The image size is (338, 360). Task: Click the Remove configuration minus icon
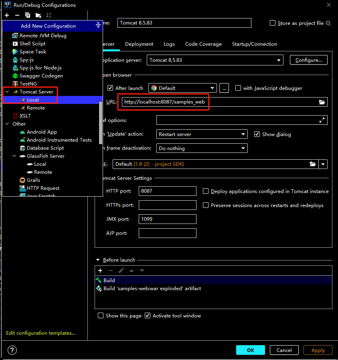(17, 15)
